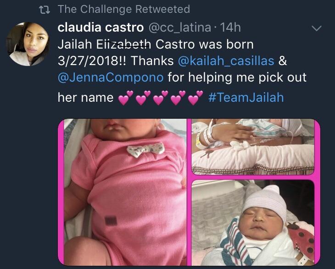Click the pink hearts emoji row
The height and width of the screenshot is (269, 335).
(161, 98)
